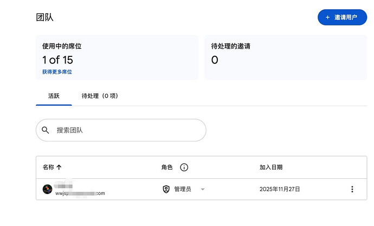Click the '1 of 15' seats value
Image resolution: width=374 pixels, height=226 pixels.
tap(57, 60)
